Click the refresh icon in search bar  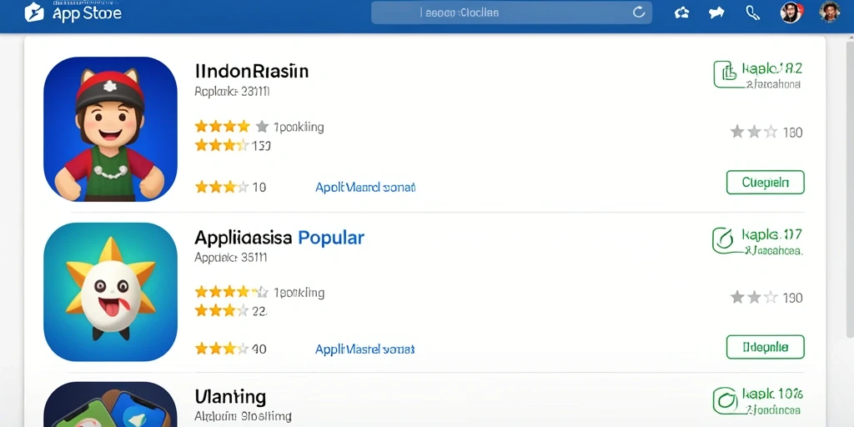[x=639, y=12]
